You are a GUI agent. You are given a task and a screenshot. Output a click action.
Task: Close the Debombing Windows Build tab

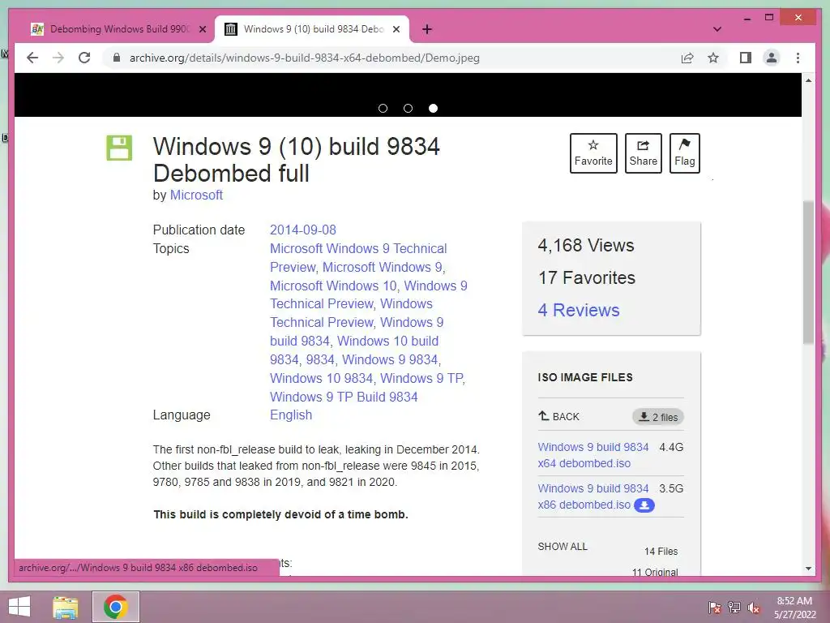tap(202, 29)
